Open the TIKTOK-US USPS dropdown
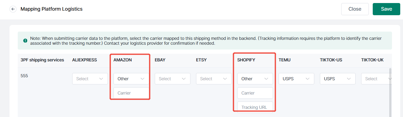 (338, 79)
